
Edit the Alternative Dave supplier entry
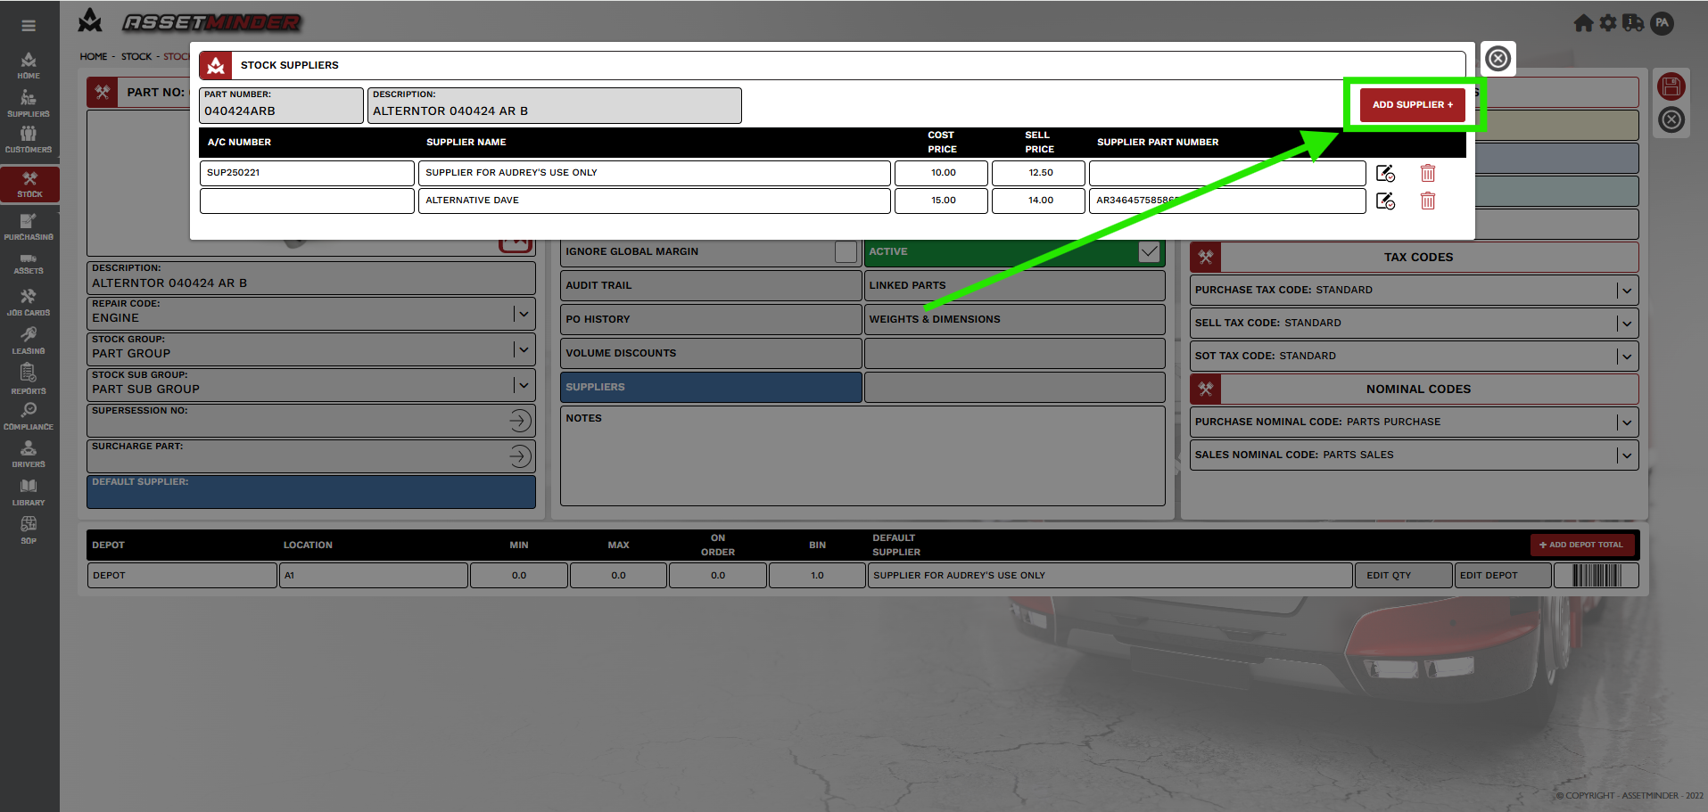[1385, 201]
